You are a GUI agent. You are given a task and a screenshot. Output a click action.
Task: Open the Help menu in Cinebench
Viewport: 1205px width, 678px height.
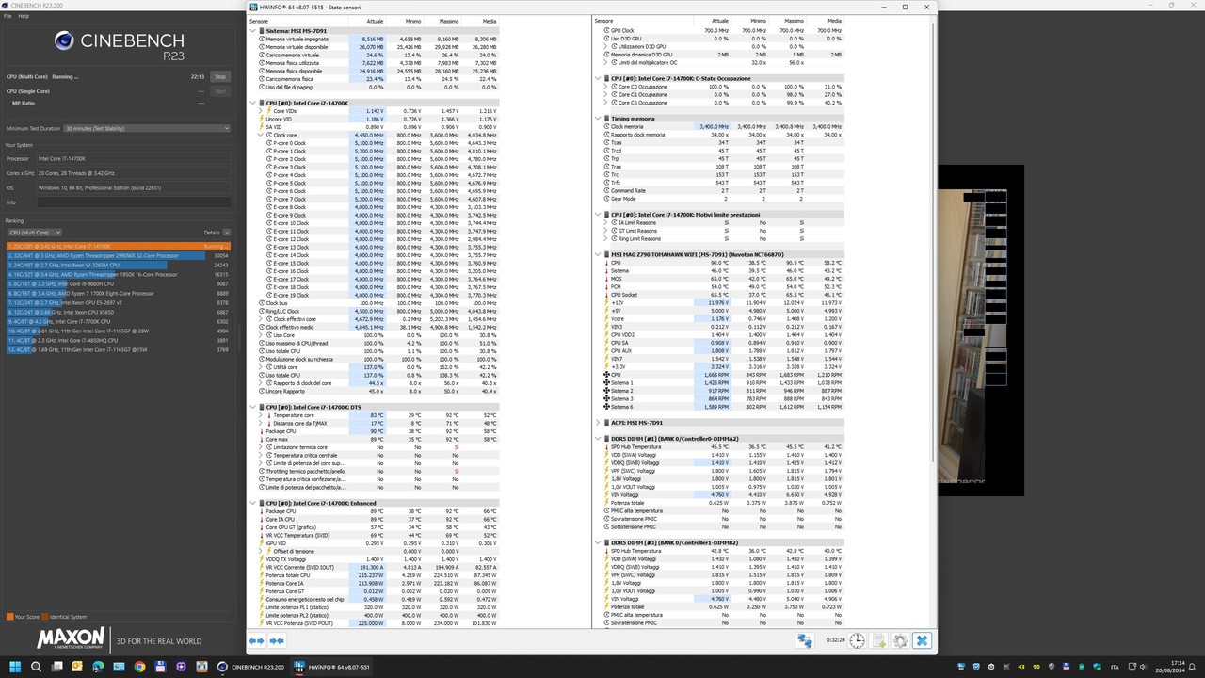[x=24, y=16]
